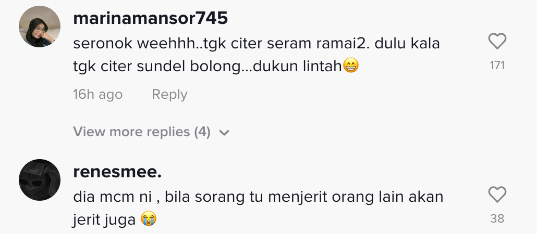Visit the marinamansor745 username link
Image resolution: width=537 pixels, height=234 pixels.
150,18
